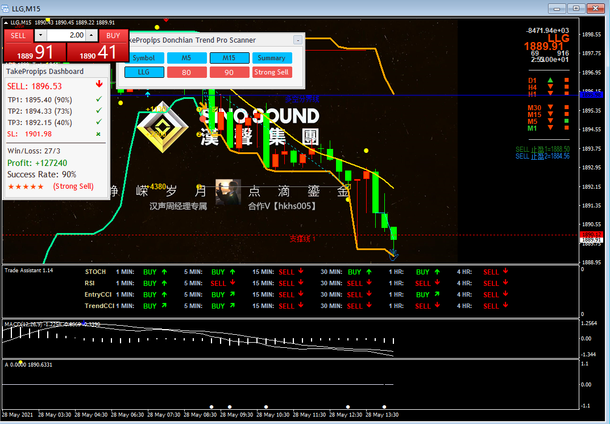Click the green checkmark next to TP1: 1895.40
610x424 pixels.
(99, 99)
